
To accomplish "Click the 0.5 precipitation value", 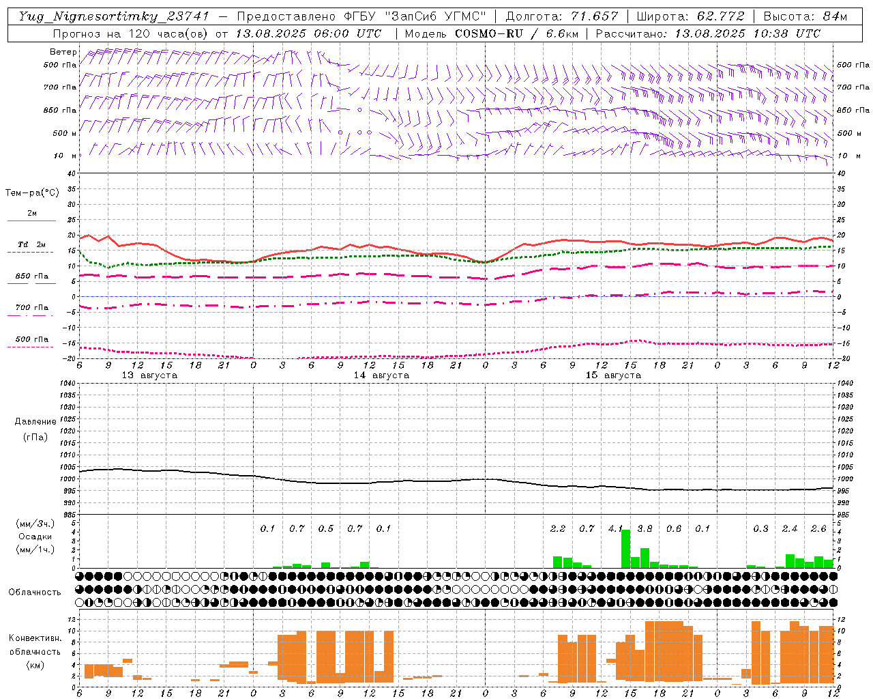I will [x=326, y=529].
